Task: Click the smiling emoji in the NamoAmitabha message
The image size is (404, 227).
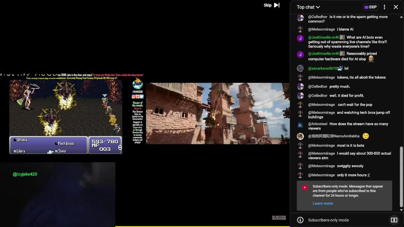Action: pos(365,136)
